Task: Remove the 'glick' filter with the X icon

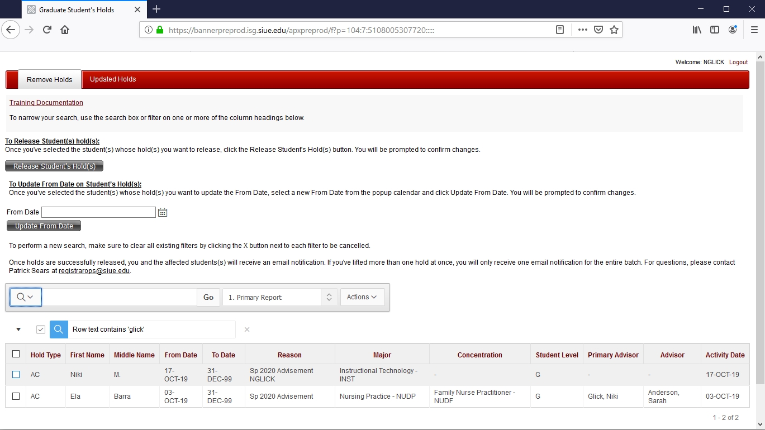Action: (x=247, y=329)
